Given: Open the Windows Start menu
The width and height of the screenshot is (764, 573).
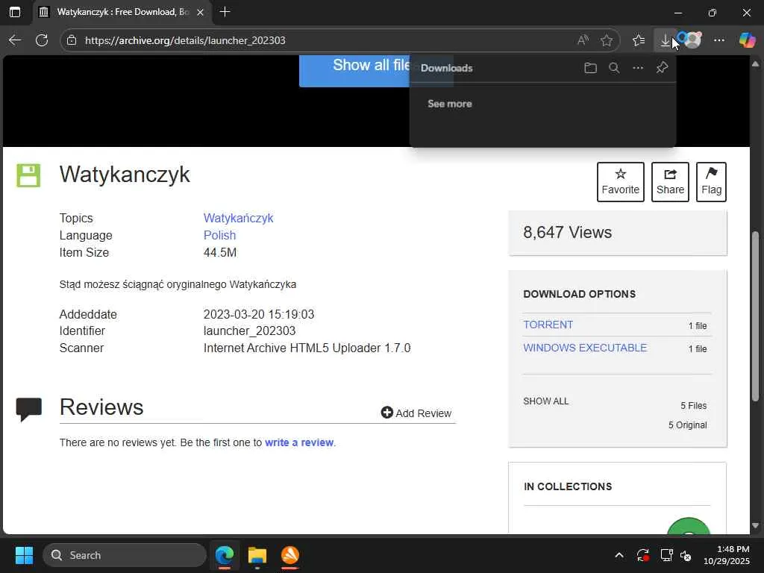Looking at the screenshot, I should click(24, 555).
